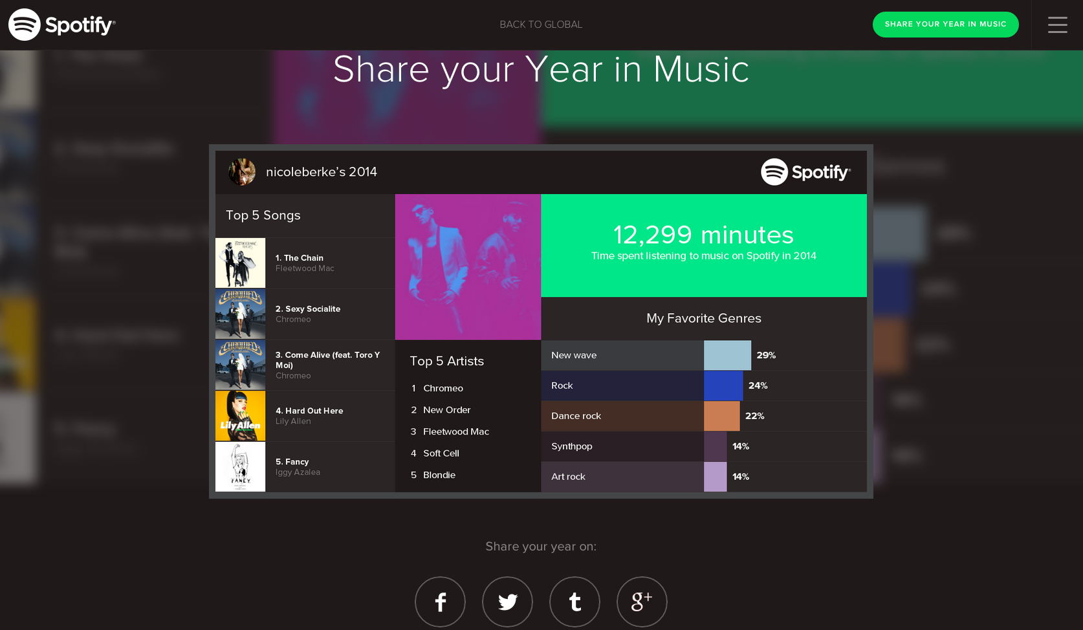This screenshot has height=630, width=1083.
Task: Click 'Top 5 Songs' heading
Action: [263, 215]
